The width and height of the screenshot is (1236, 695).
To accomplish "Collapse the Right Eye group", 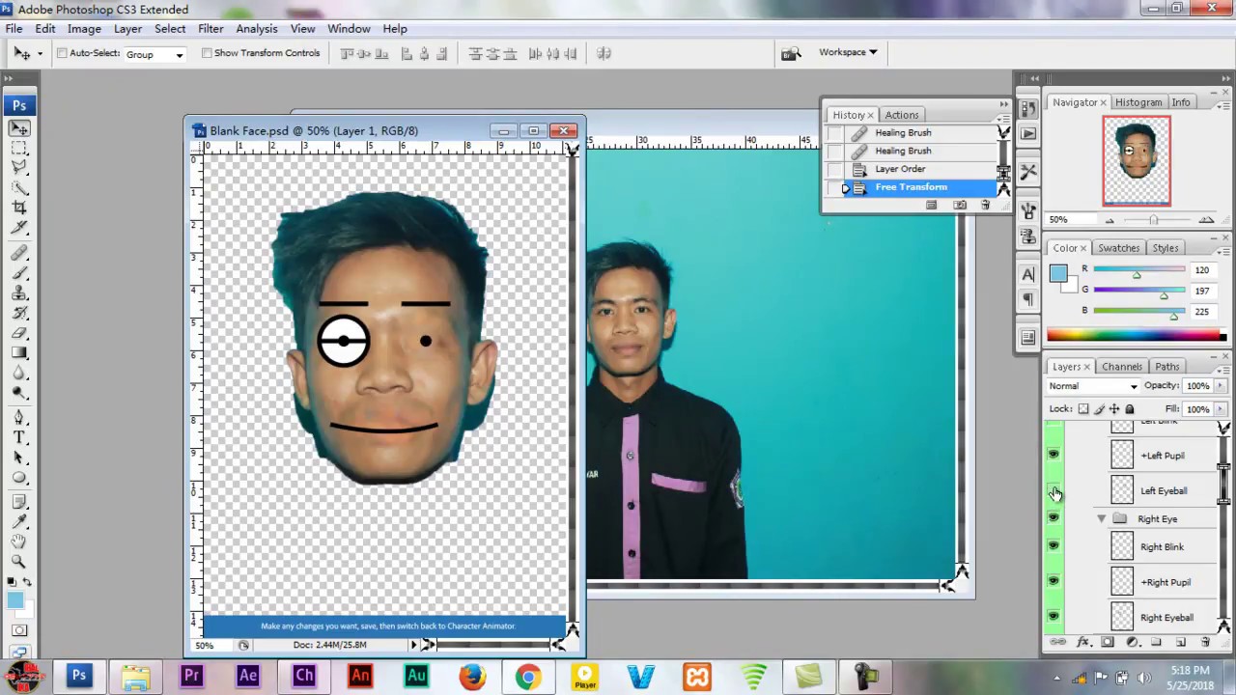I will (x=1101, y=518).
